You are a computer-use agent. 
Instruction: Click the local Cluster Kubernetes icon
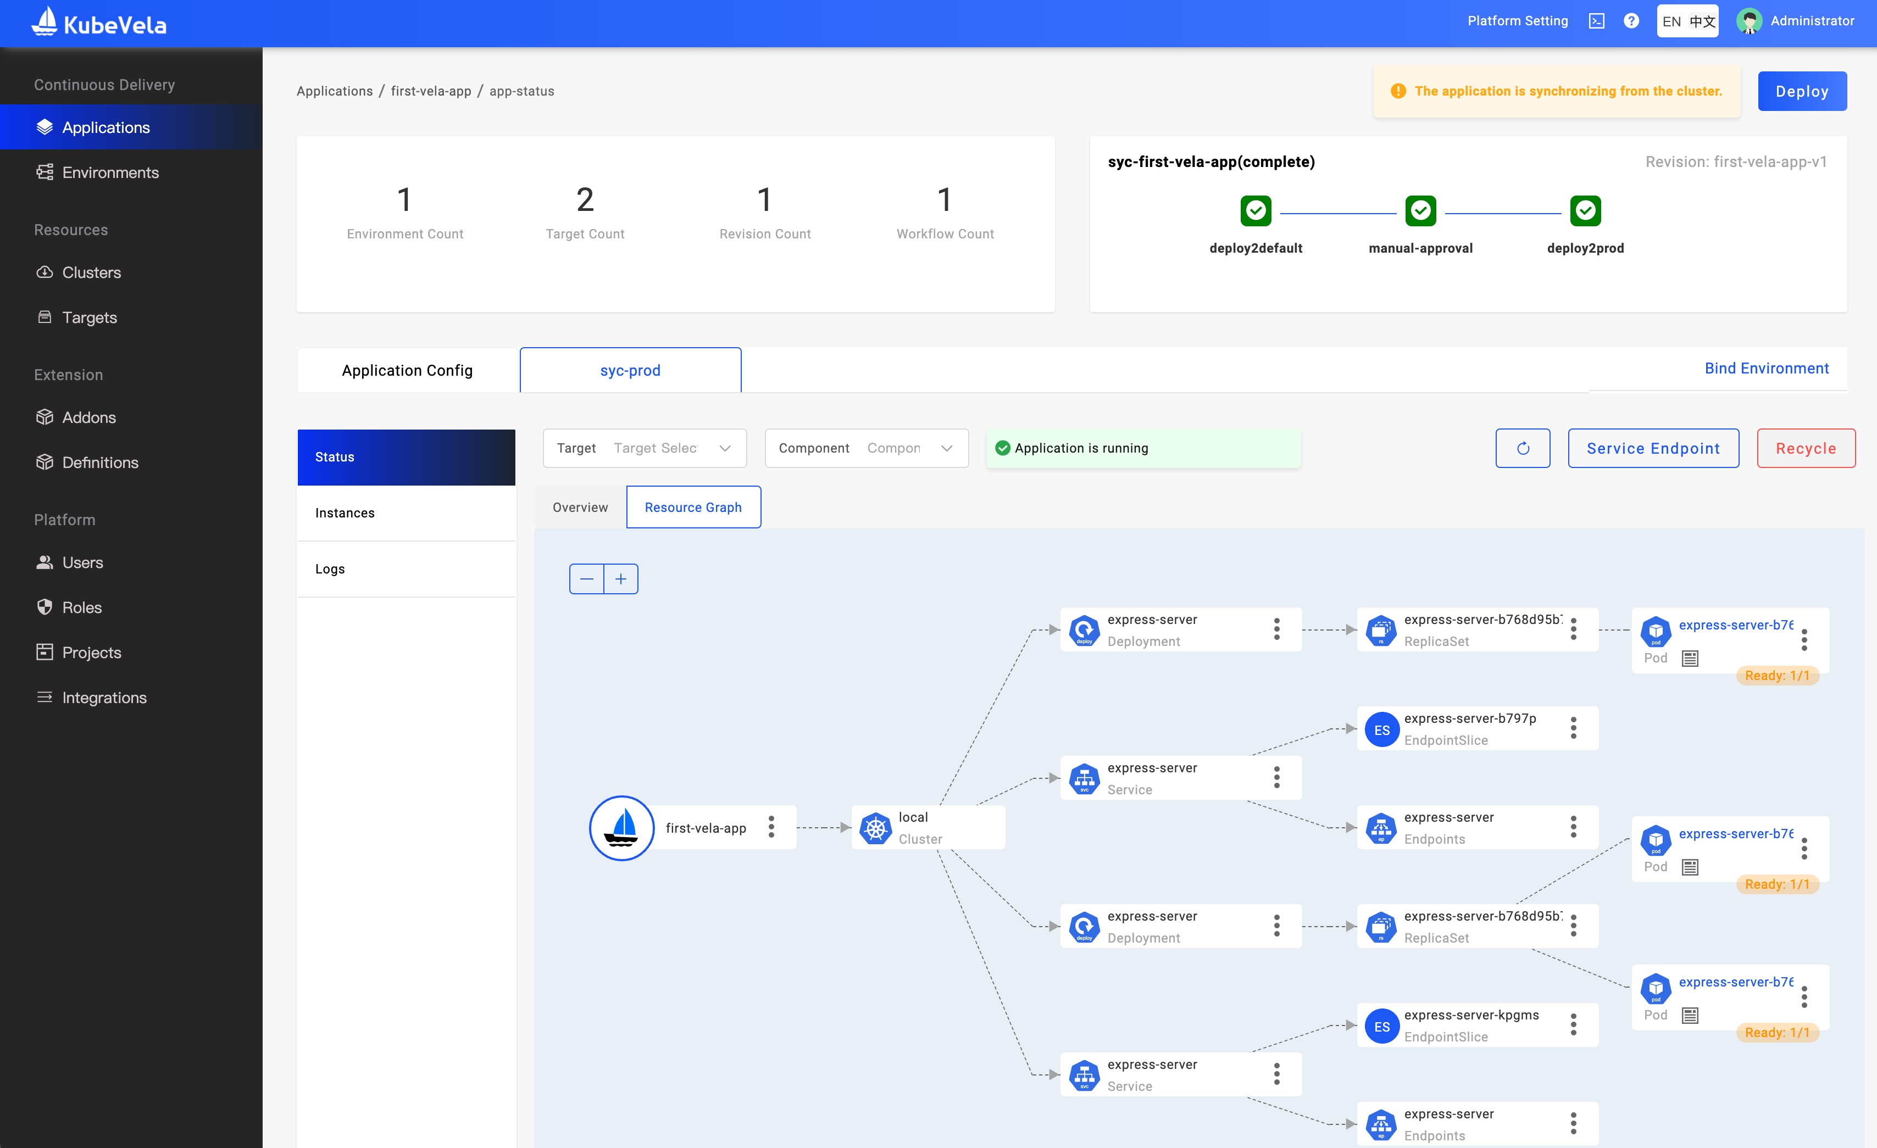[875, 828]
